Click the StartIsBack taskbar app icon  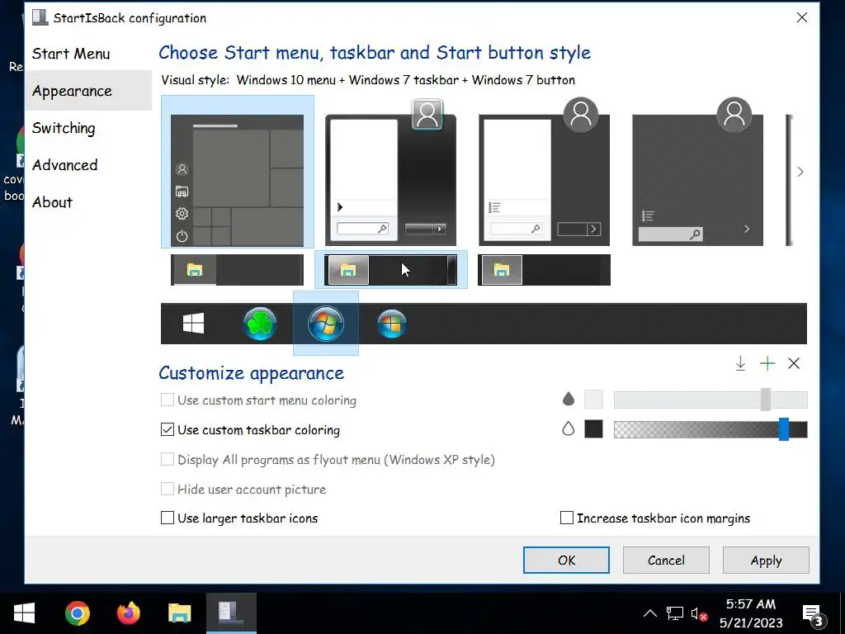click(231, 613)
